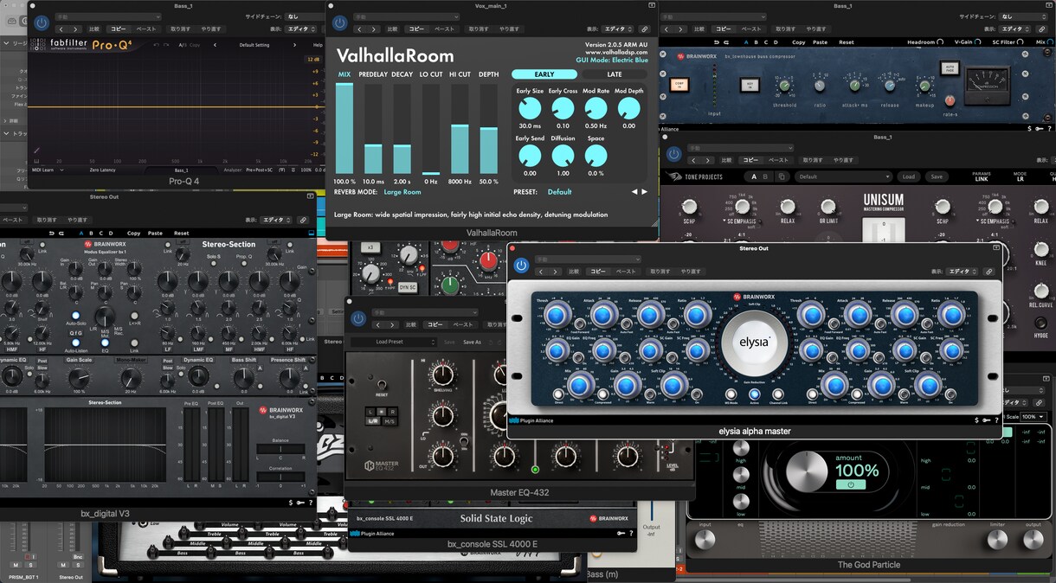Enable AUTO FADE on the townhouse compressor

950,67
